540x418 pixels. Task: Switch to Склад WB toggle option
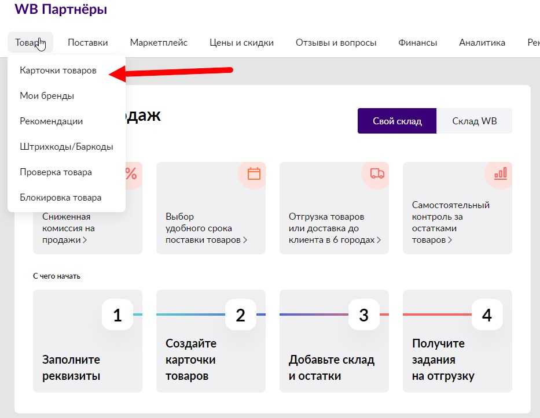[474, 121]
